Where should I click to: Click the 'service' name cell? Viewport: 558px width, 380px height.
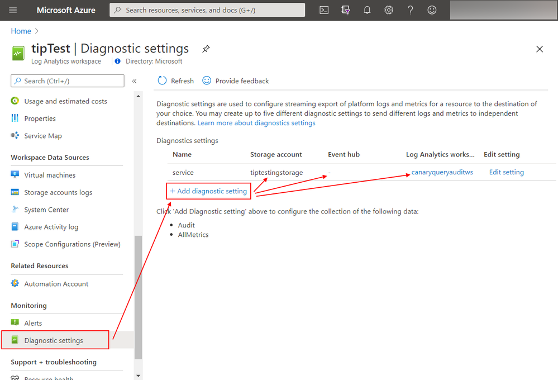pos(183,172)
